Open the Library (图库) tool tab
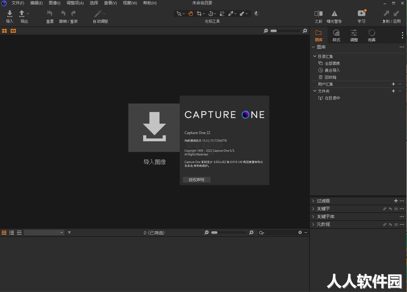Image resolution: width=407 pixels, height=292 pixels. pyautogui.click(x=319, y=36)
